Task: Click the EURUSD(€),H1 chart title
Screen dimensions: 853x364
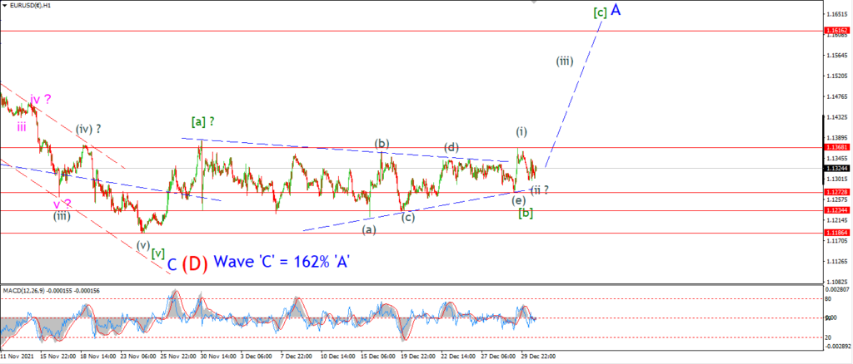Action: [29, 5]
